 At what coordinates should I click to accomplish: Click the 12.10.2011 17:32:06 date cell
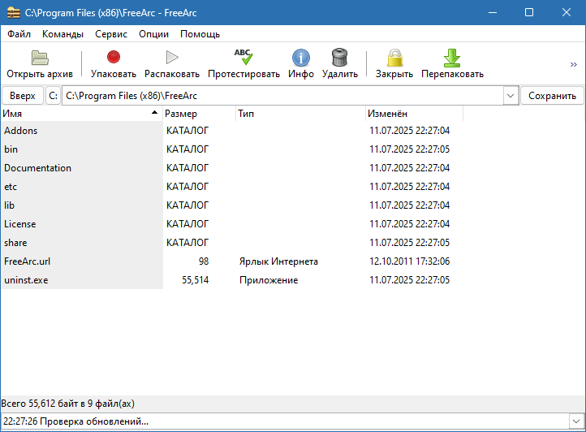pos(410,261)
